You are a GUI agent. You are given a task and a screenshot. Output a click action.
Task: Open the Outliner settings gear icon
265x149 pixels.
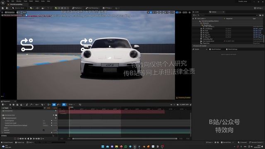point(263,15)
